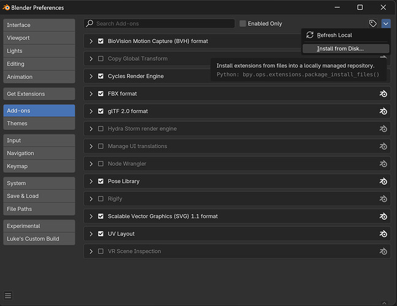Click Blender icon on VR Scene Inspection row
The height and width of the screenshot is (306, 397).
tap(383, 252)
